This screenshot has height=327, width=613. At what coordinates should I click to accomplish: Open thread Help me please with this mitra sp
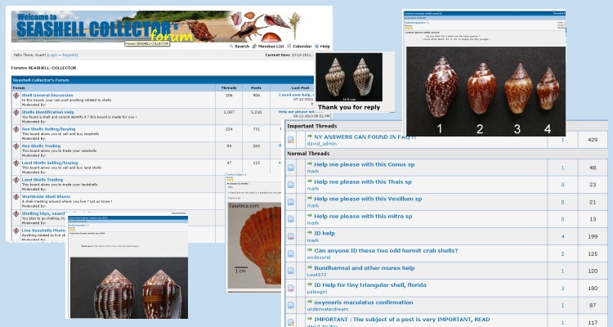[x=363, y=216]
